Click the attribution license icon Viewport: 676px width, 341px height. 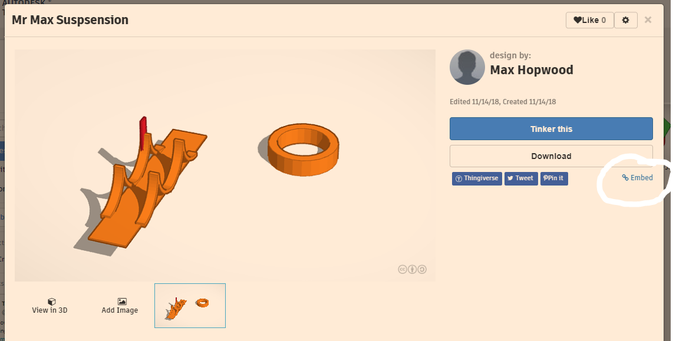click(x=412, y=270)
